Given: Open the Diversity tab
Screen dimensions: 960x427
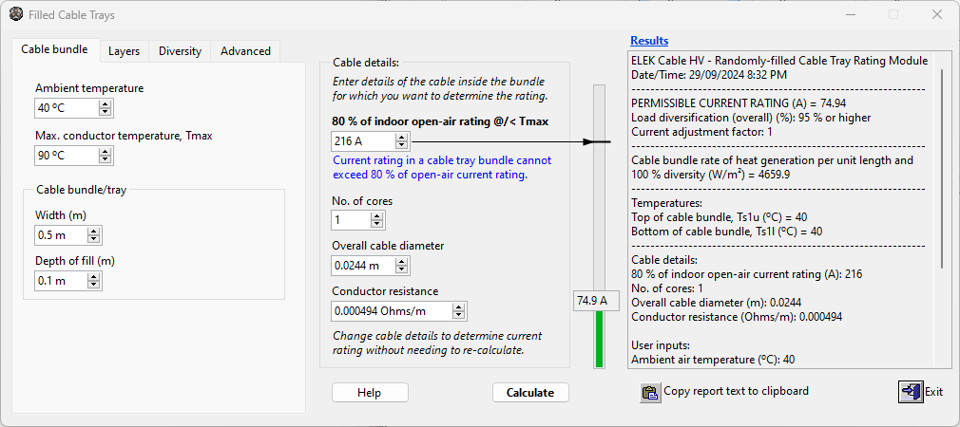Looking at the screenshot, I should pyautogui.click(x=180, y=51).
